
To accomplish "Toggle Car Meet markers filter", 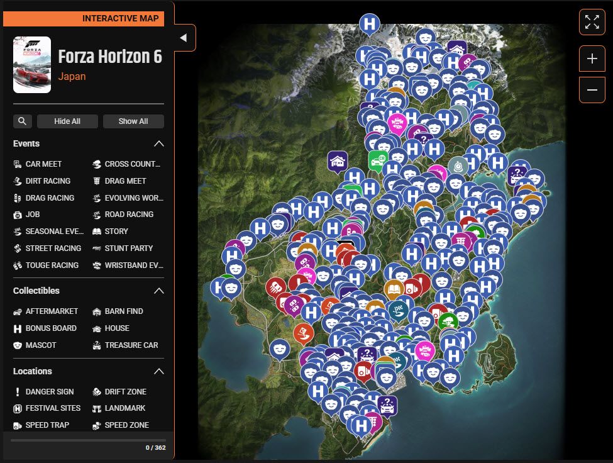I will point(38,164).
